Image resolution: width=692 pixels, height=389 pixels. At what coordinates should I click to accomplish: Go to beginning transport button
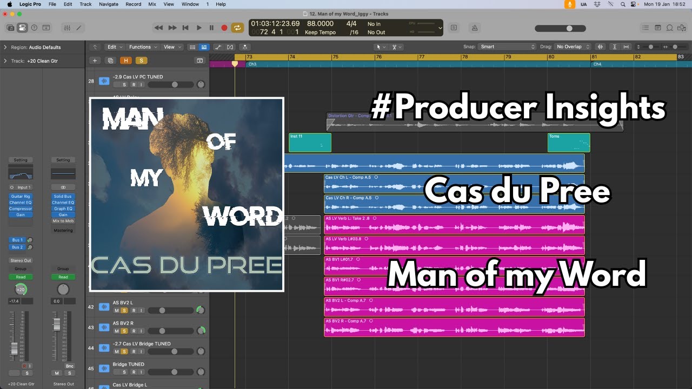point(185,28)
